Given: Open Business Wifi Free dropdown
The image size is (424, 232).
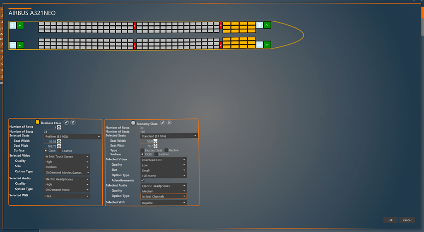Looking at the screenshot, I should 67,196.
